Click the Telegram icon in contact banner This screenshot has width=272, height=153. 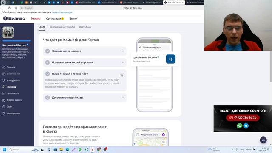pos(246,126)
